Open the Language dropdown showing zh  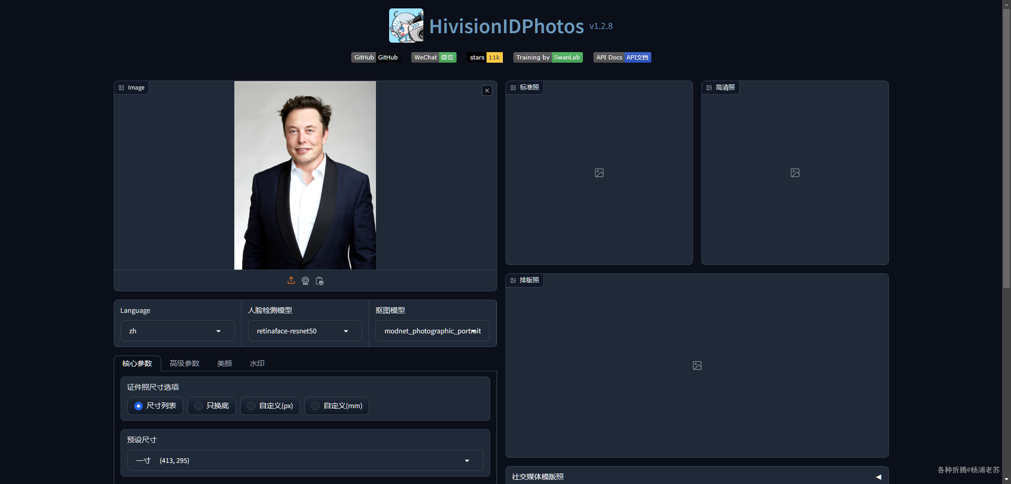[177, 331]
